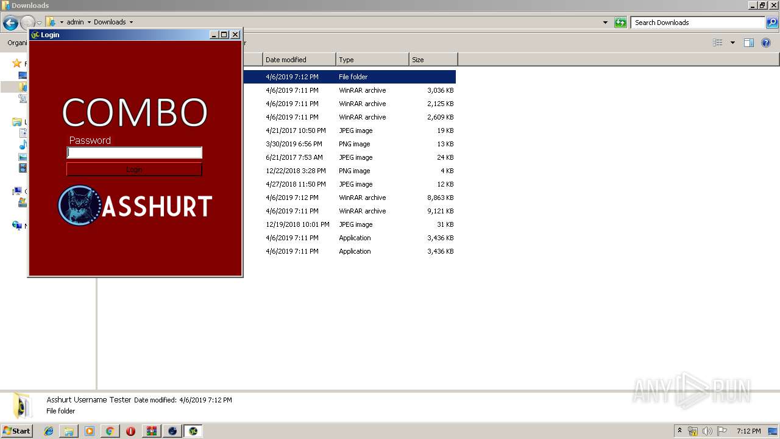
Task: Select the WinRAR archive sized 2,609 KB
Action: pyautogui.click(x=349, y=117)
